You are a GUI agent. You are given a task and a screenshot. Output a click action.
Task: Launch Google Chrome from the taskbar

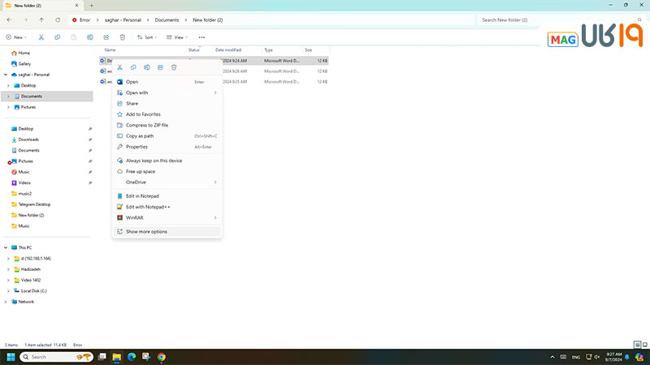tap(162, 356)
